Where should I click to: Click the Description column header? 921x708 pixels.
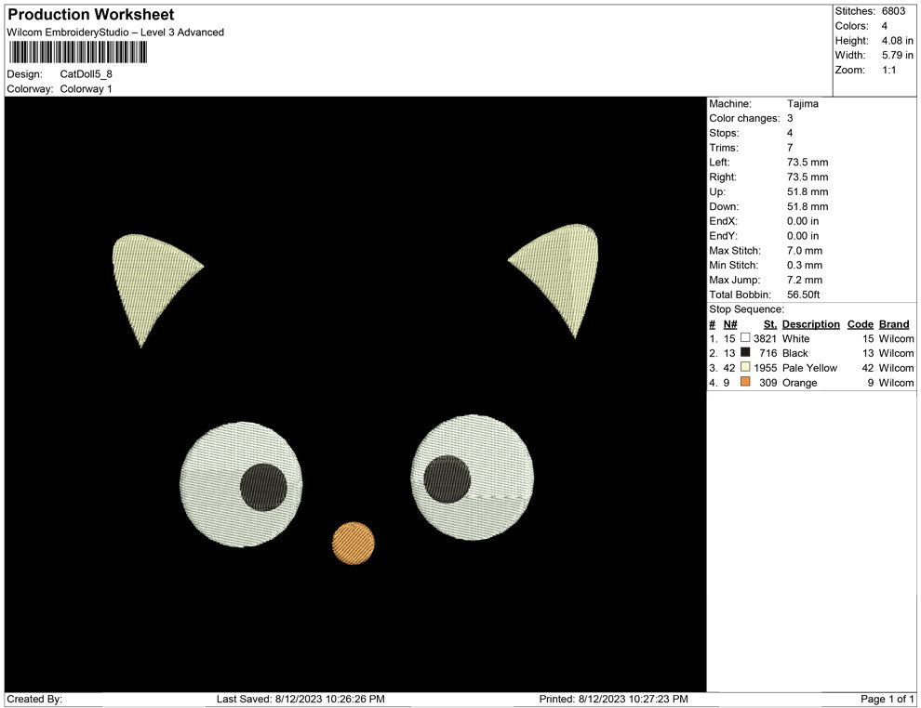coord(810,324)
